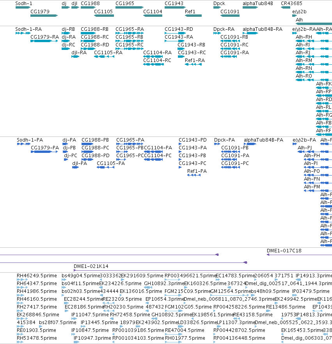Select the CG1965 gene label

125,4
